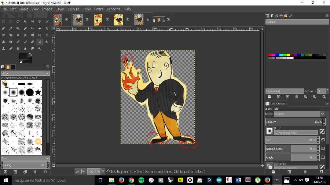Open the palette dock panel menu arrow

327,15
